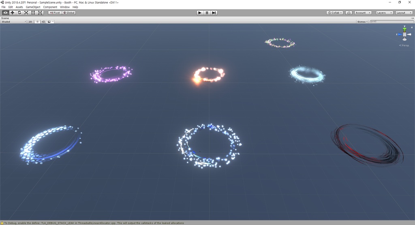
Task: Click the Step frame button
Action: click(214, 13)
